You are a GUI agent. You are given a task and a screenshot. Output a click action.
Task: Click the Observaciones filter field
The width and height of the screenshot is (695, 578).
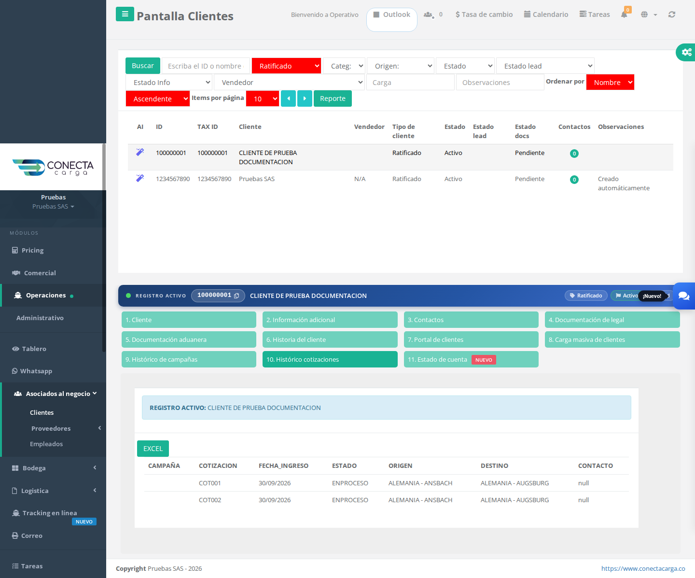click(500, 82)
